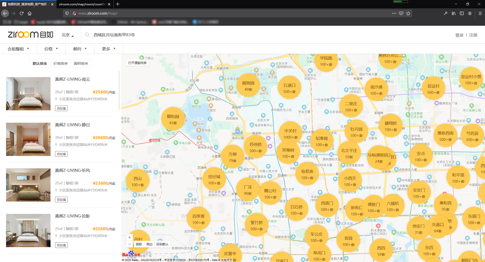Viewport: 485px width, 262px height.
Task: Open developer tools wrench icon
Action: pos(446,13)
